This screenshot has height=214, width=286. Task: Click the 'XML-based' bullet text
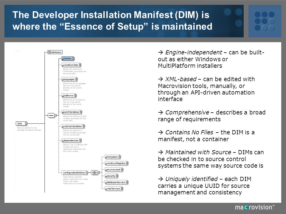pos(206,89)
